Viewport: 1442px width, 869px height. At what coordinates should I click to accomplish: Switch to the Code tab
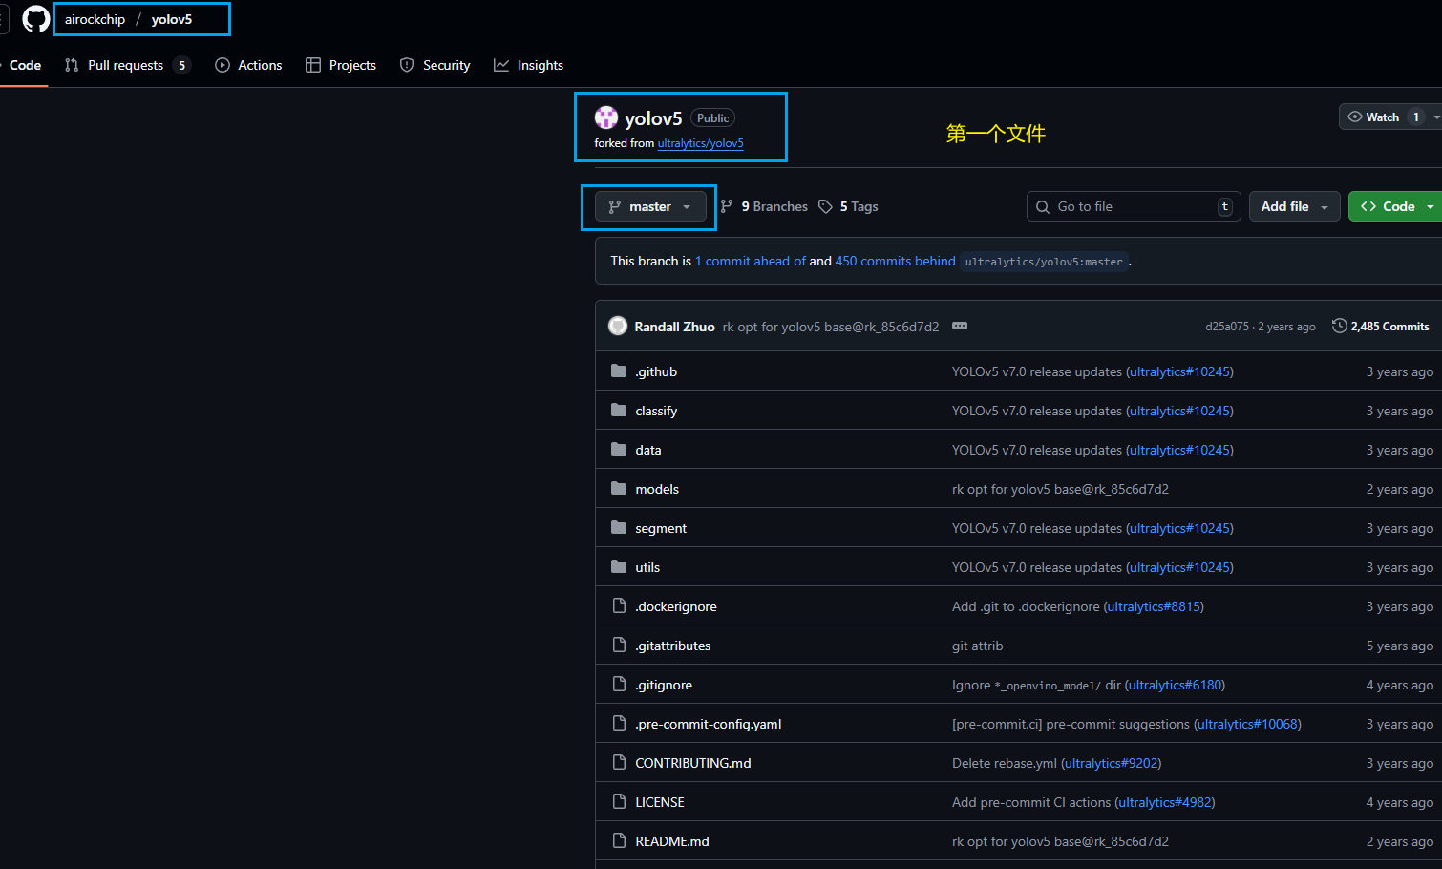24,65
